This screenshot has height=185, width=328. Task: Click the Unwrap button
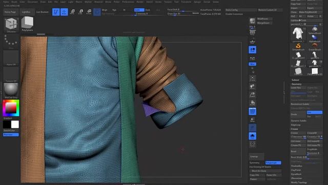point(256,156)
